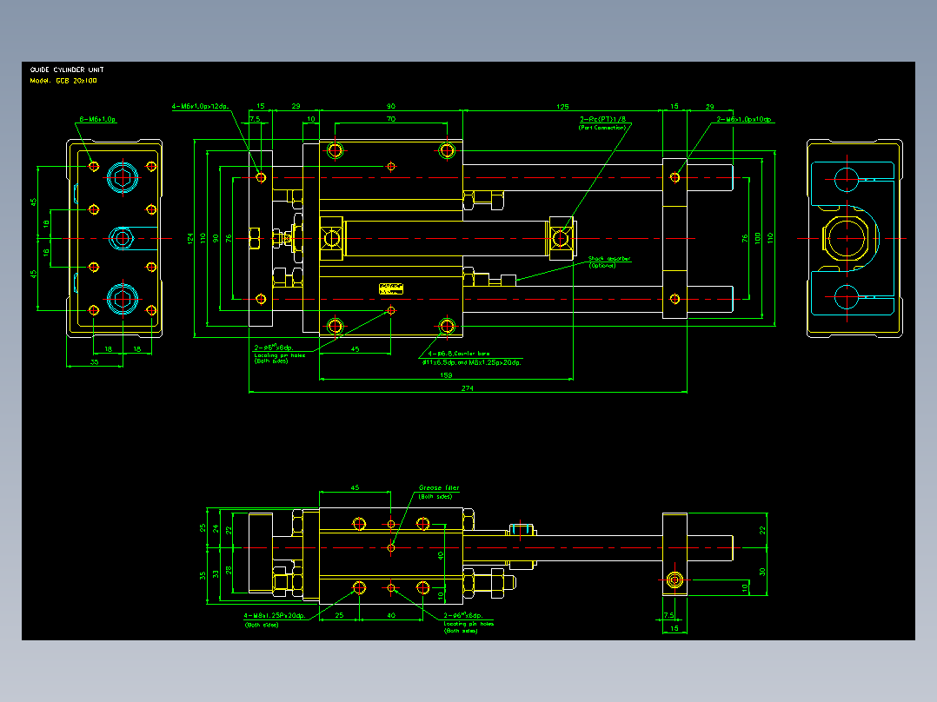This screenshot has width=937, height=702.
Task: Select the Grease filler label
Action: pyautogui.click(x=439, y=488)
